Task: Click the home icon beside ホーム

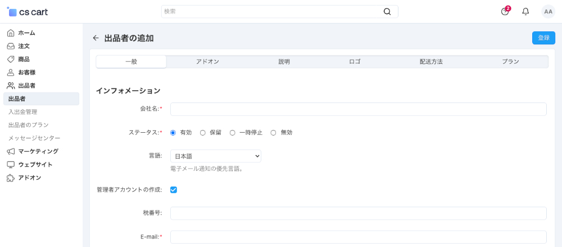Action: [11, 33]
